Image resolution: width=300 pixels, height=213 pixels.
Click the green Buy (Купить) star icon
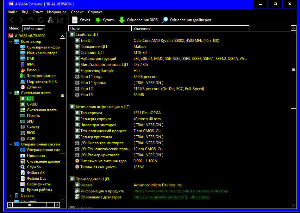(98, 20)
